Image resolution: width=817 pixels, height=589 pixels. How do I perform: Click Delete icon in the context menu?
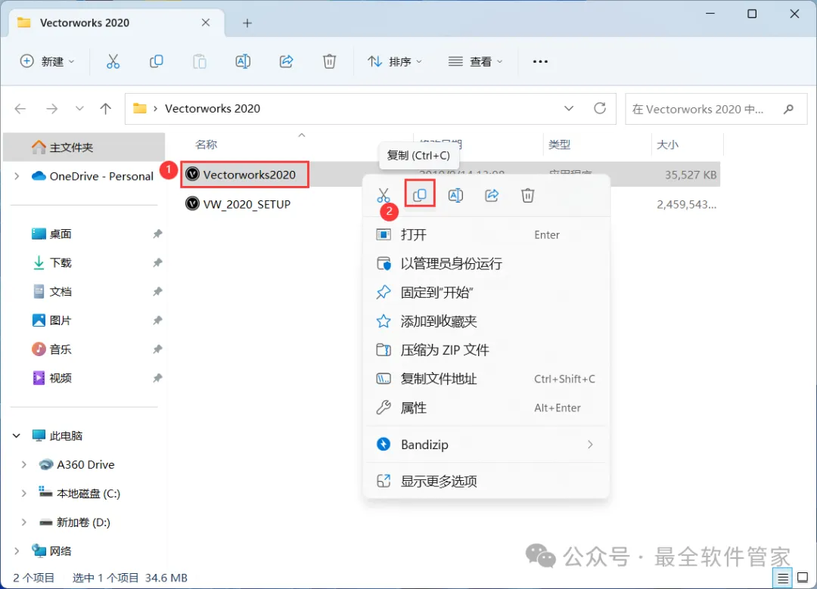[528, 195]
